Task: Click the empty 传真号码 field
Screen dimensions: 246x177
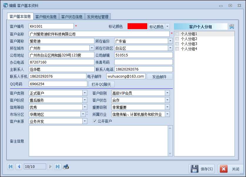Action: click(143, 62)
